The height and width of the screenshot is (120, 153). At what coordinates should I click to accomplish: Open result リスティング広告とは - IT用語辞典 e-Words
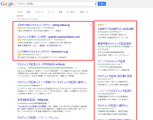pos(41,64)
